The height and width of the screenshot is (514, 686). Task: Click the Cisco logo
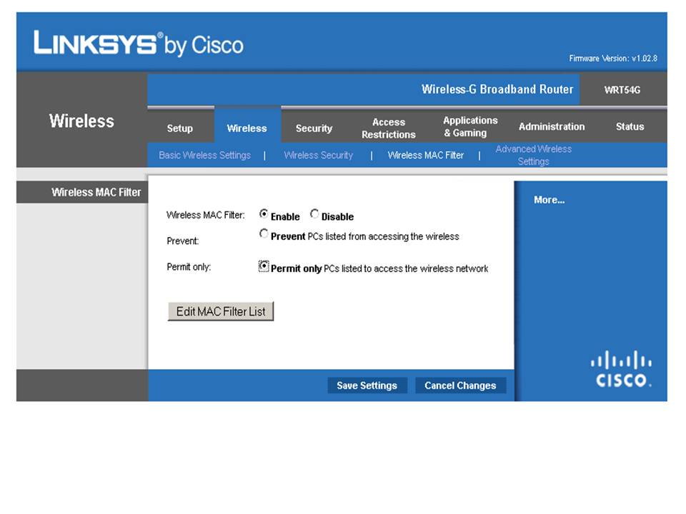coord(621,369)
